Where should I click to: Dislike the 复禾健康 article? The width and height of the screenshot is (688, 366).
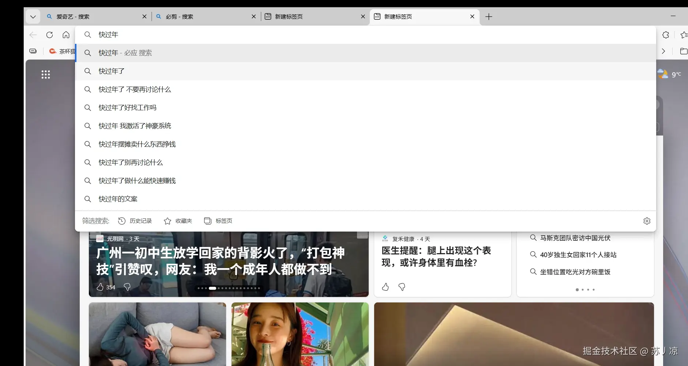[402, 287]
